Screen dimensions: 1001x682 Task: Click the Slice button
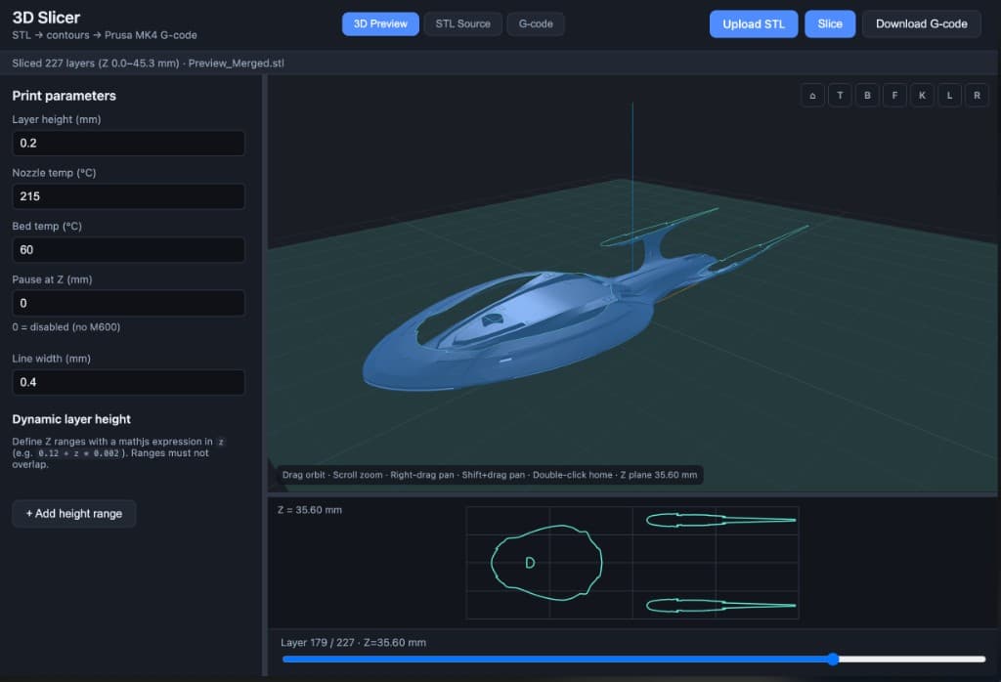[830, 23]
